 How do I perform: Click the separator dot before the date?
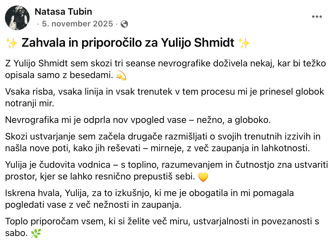(x=38, y=24)
